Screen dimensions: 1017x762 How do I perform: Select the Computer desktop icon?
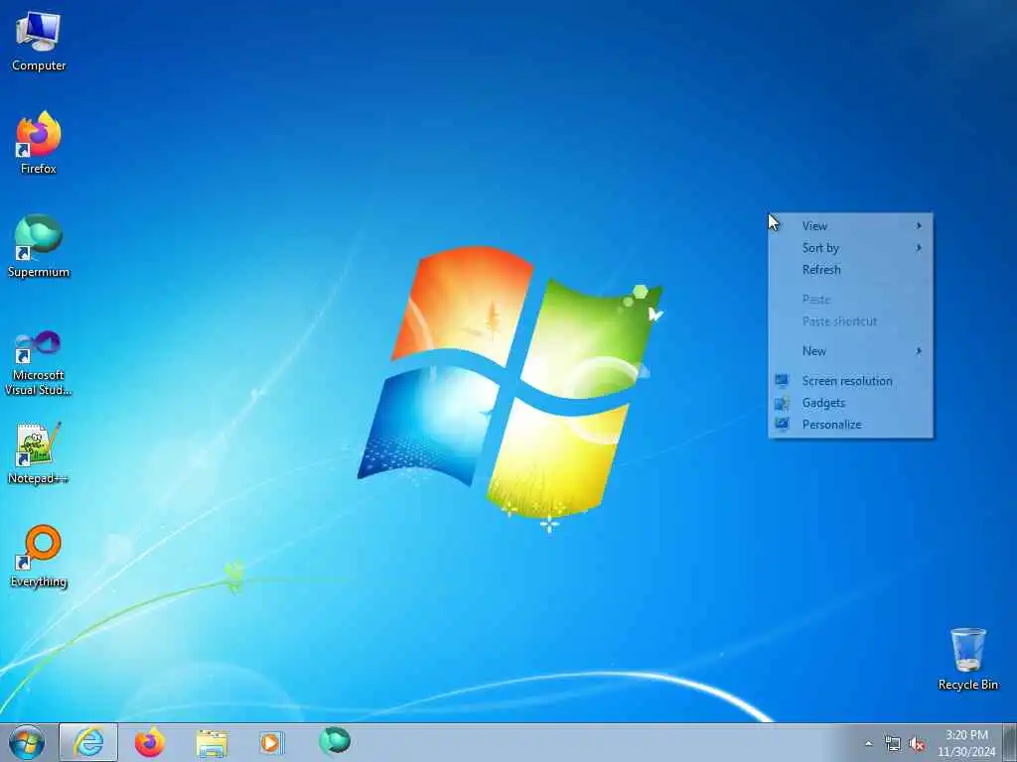click(x=39, y=42)
